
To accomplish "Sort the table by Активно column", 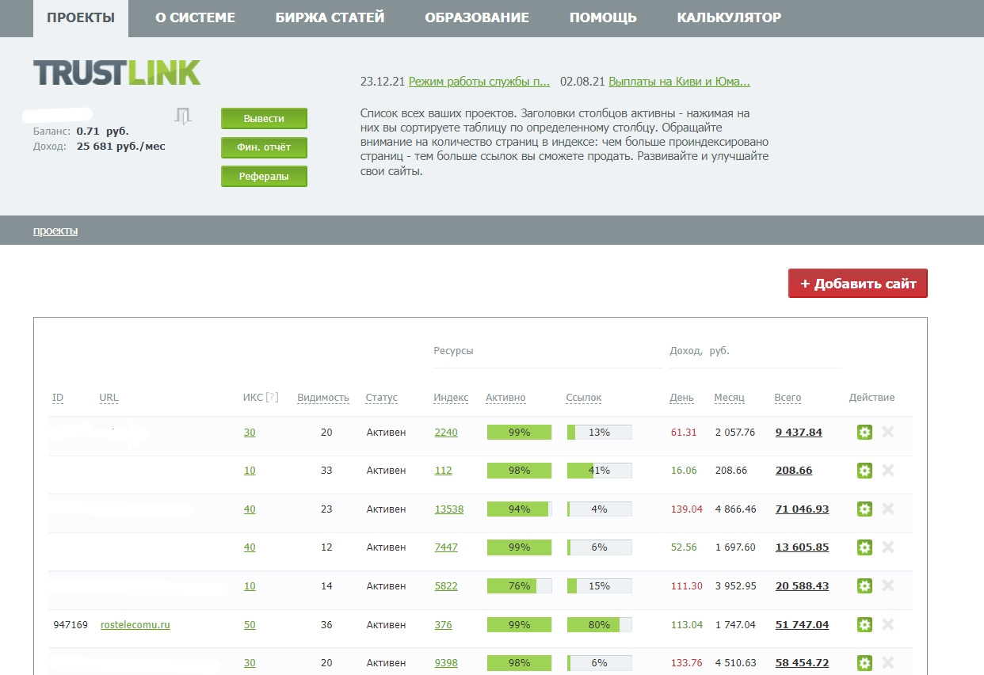I will (x=505, y=398).
